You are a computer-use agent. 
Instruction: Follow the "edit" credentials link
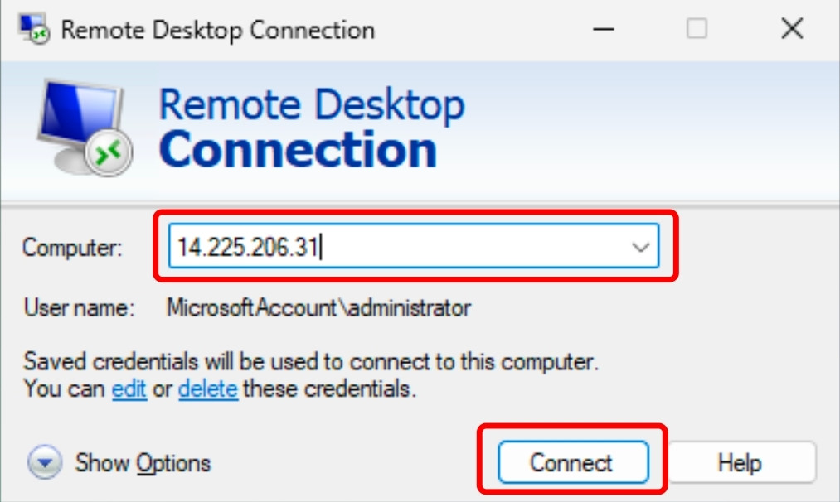(129, 388)
